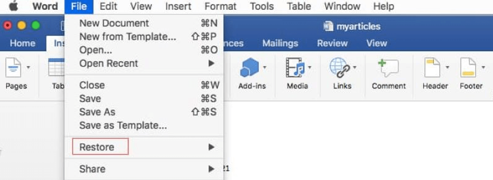Click the Media icon
The image size is (493, 180).
click(x=295, y=68)
